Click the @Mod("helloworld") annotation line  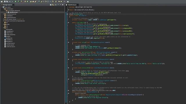pyautogui.click(x=76, y=14)
